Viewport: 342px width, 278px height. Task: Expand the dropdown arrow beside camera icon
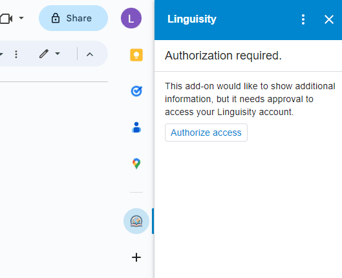[21, 17]
